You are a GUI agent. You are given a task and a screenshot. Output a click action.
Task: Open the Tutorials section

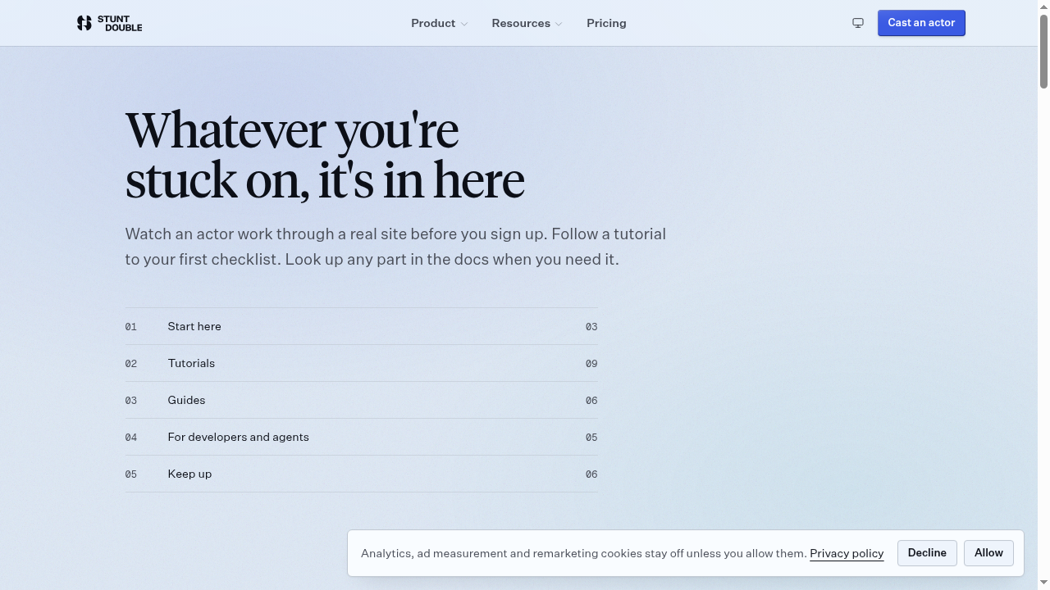361,363
